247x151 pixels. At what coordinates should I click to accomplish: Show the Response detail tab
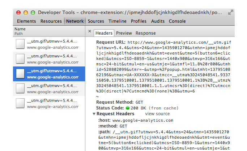coord(145,33)
